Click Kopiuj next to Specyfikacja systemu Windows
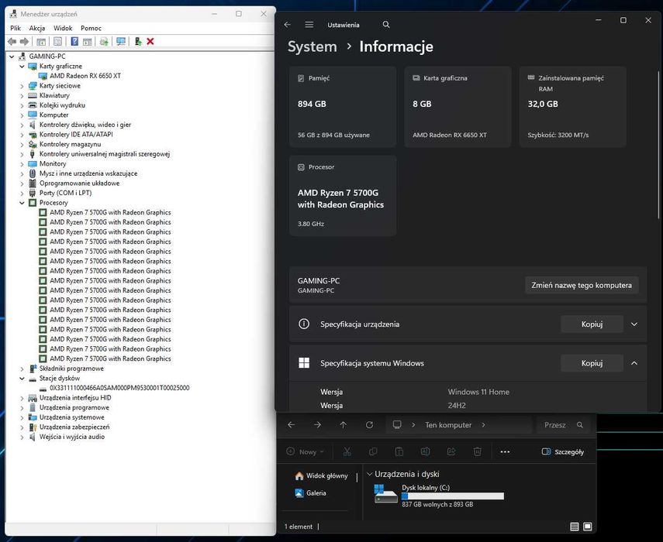663x542 pixels. coord(592,363)
